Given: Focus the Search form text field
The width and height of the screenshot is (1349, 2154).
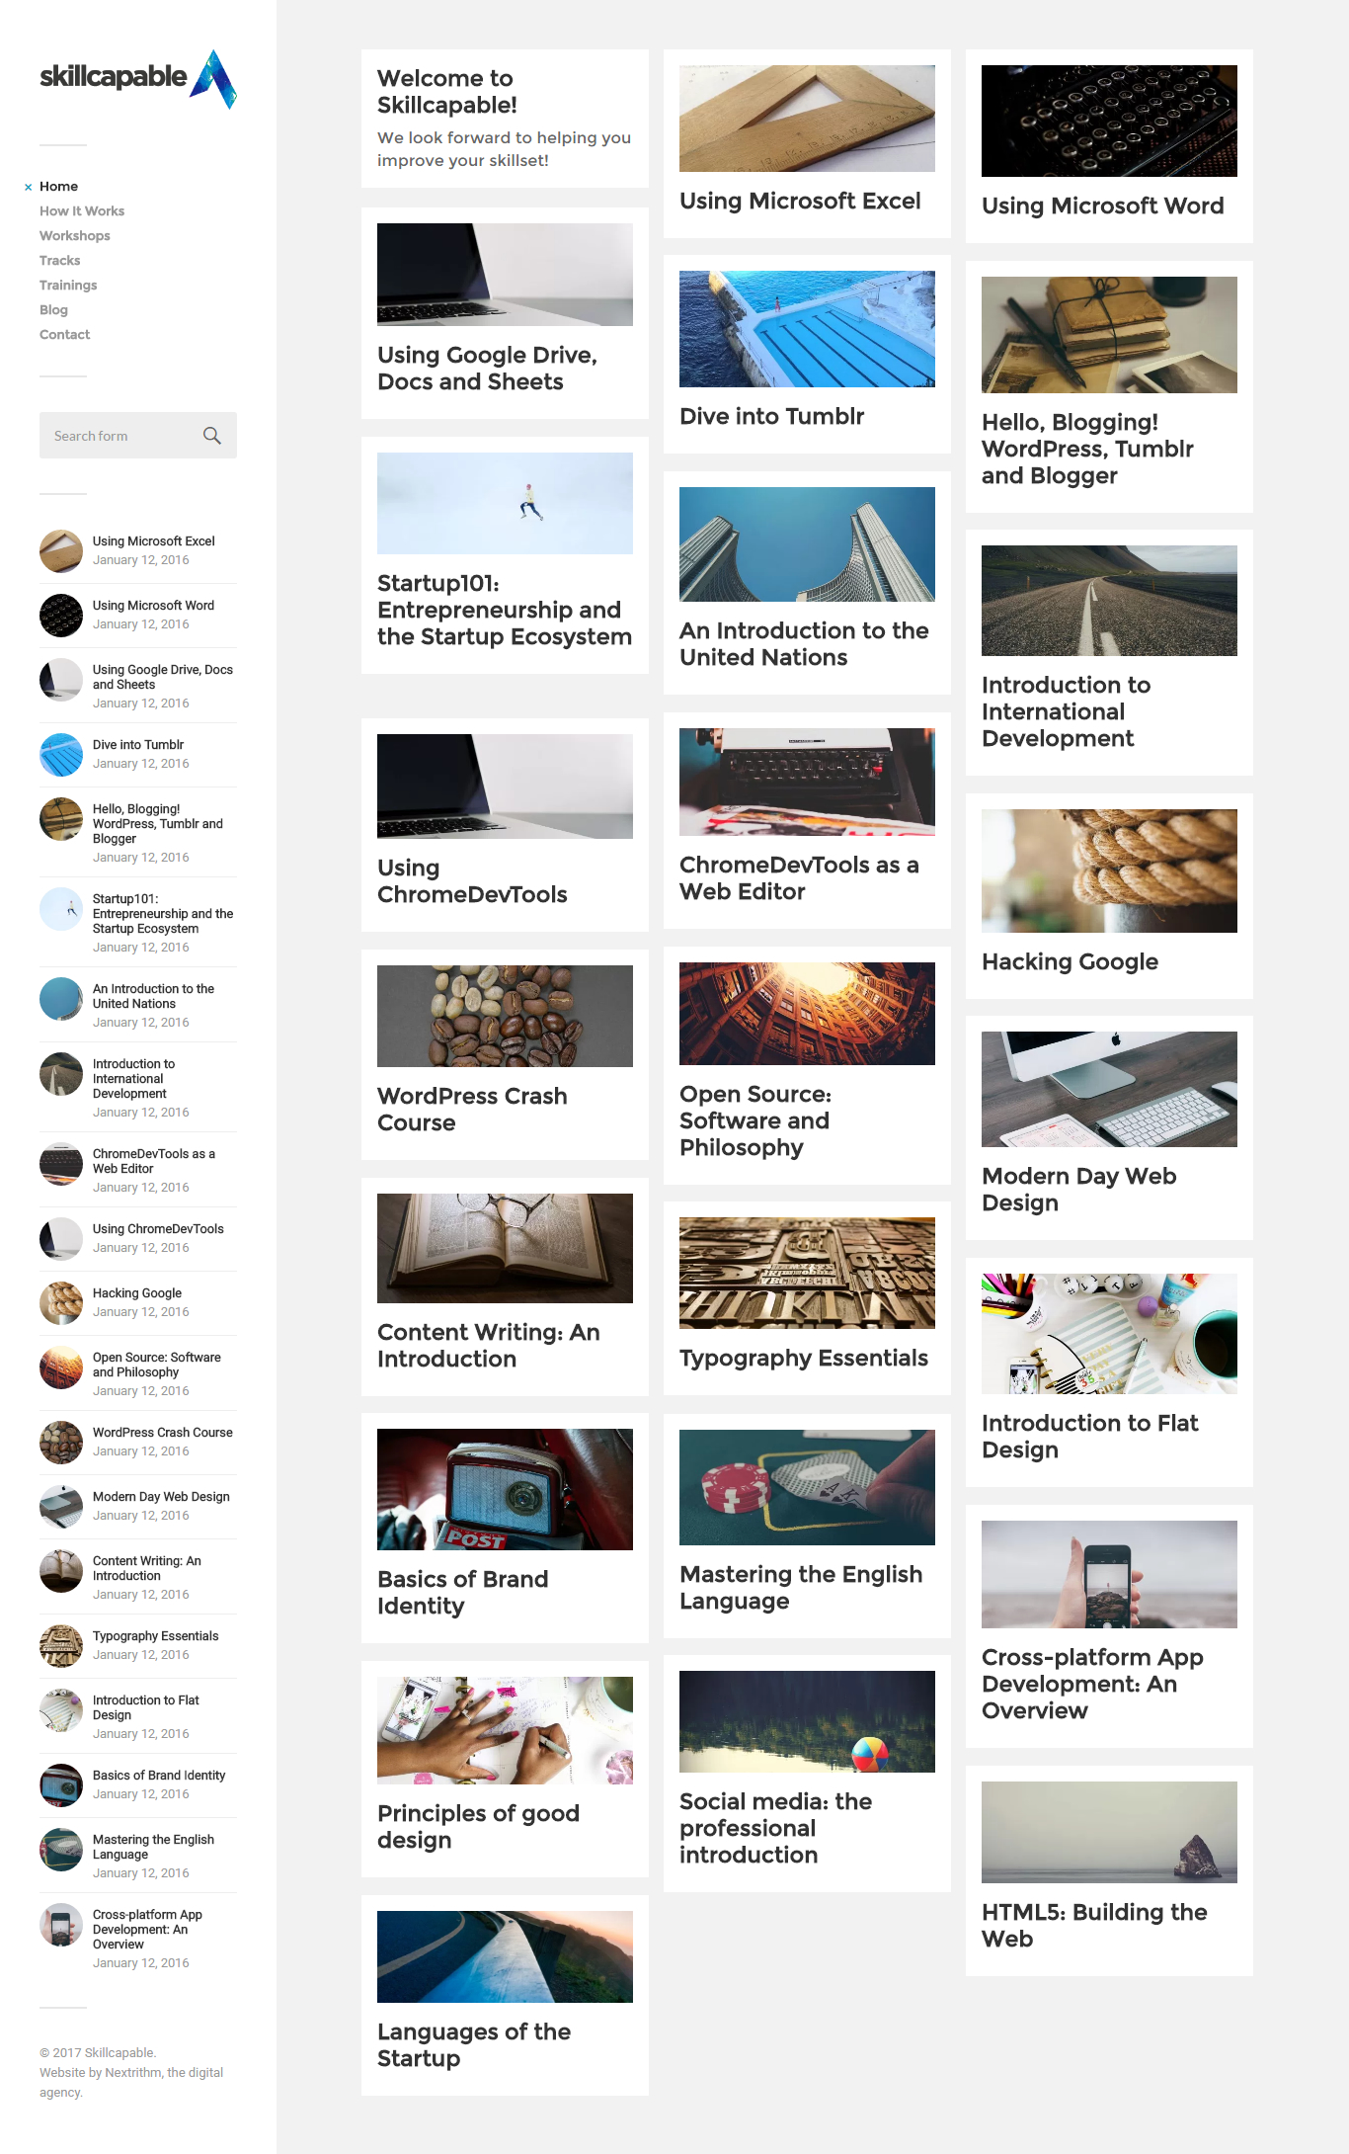Looking at the screenshot, I should click(120, 436).
